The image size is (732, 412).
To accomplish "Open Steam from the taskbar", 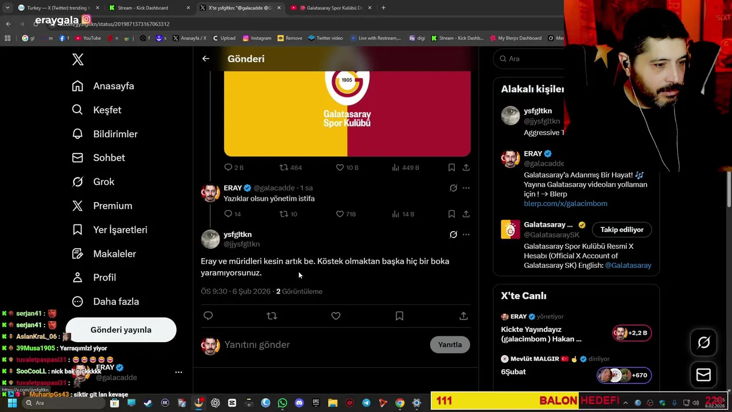I will tap(148, 403).
